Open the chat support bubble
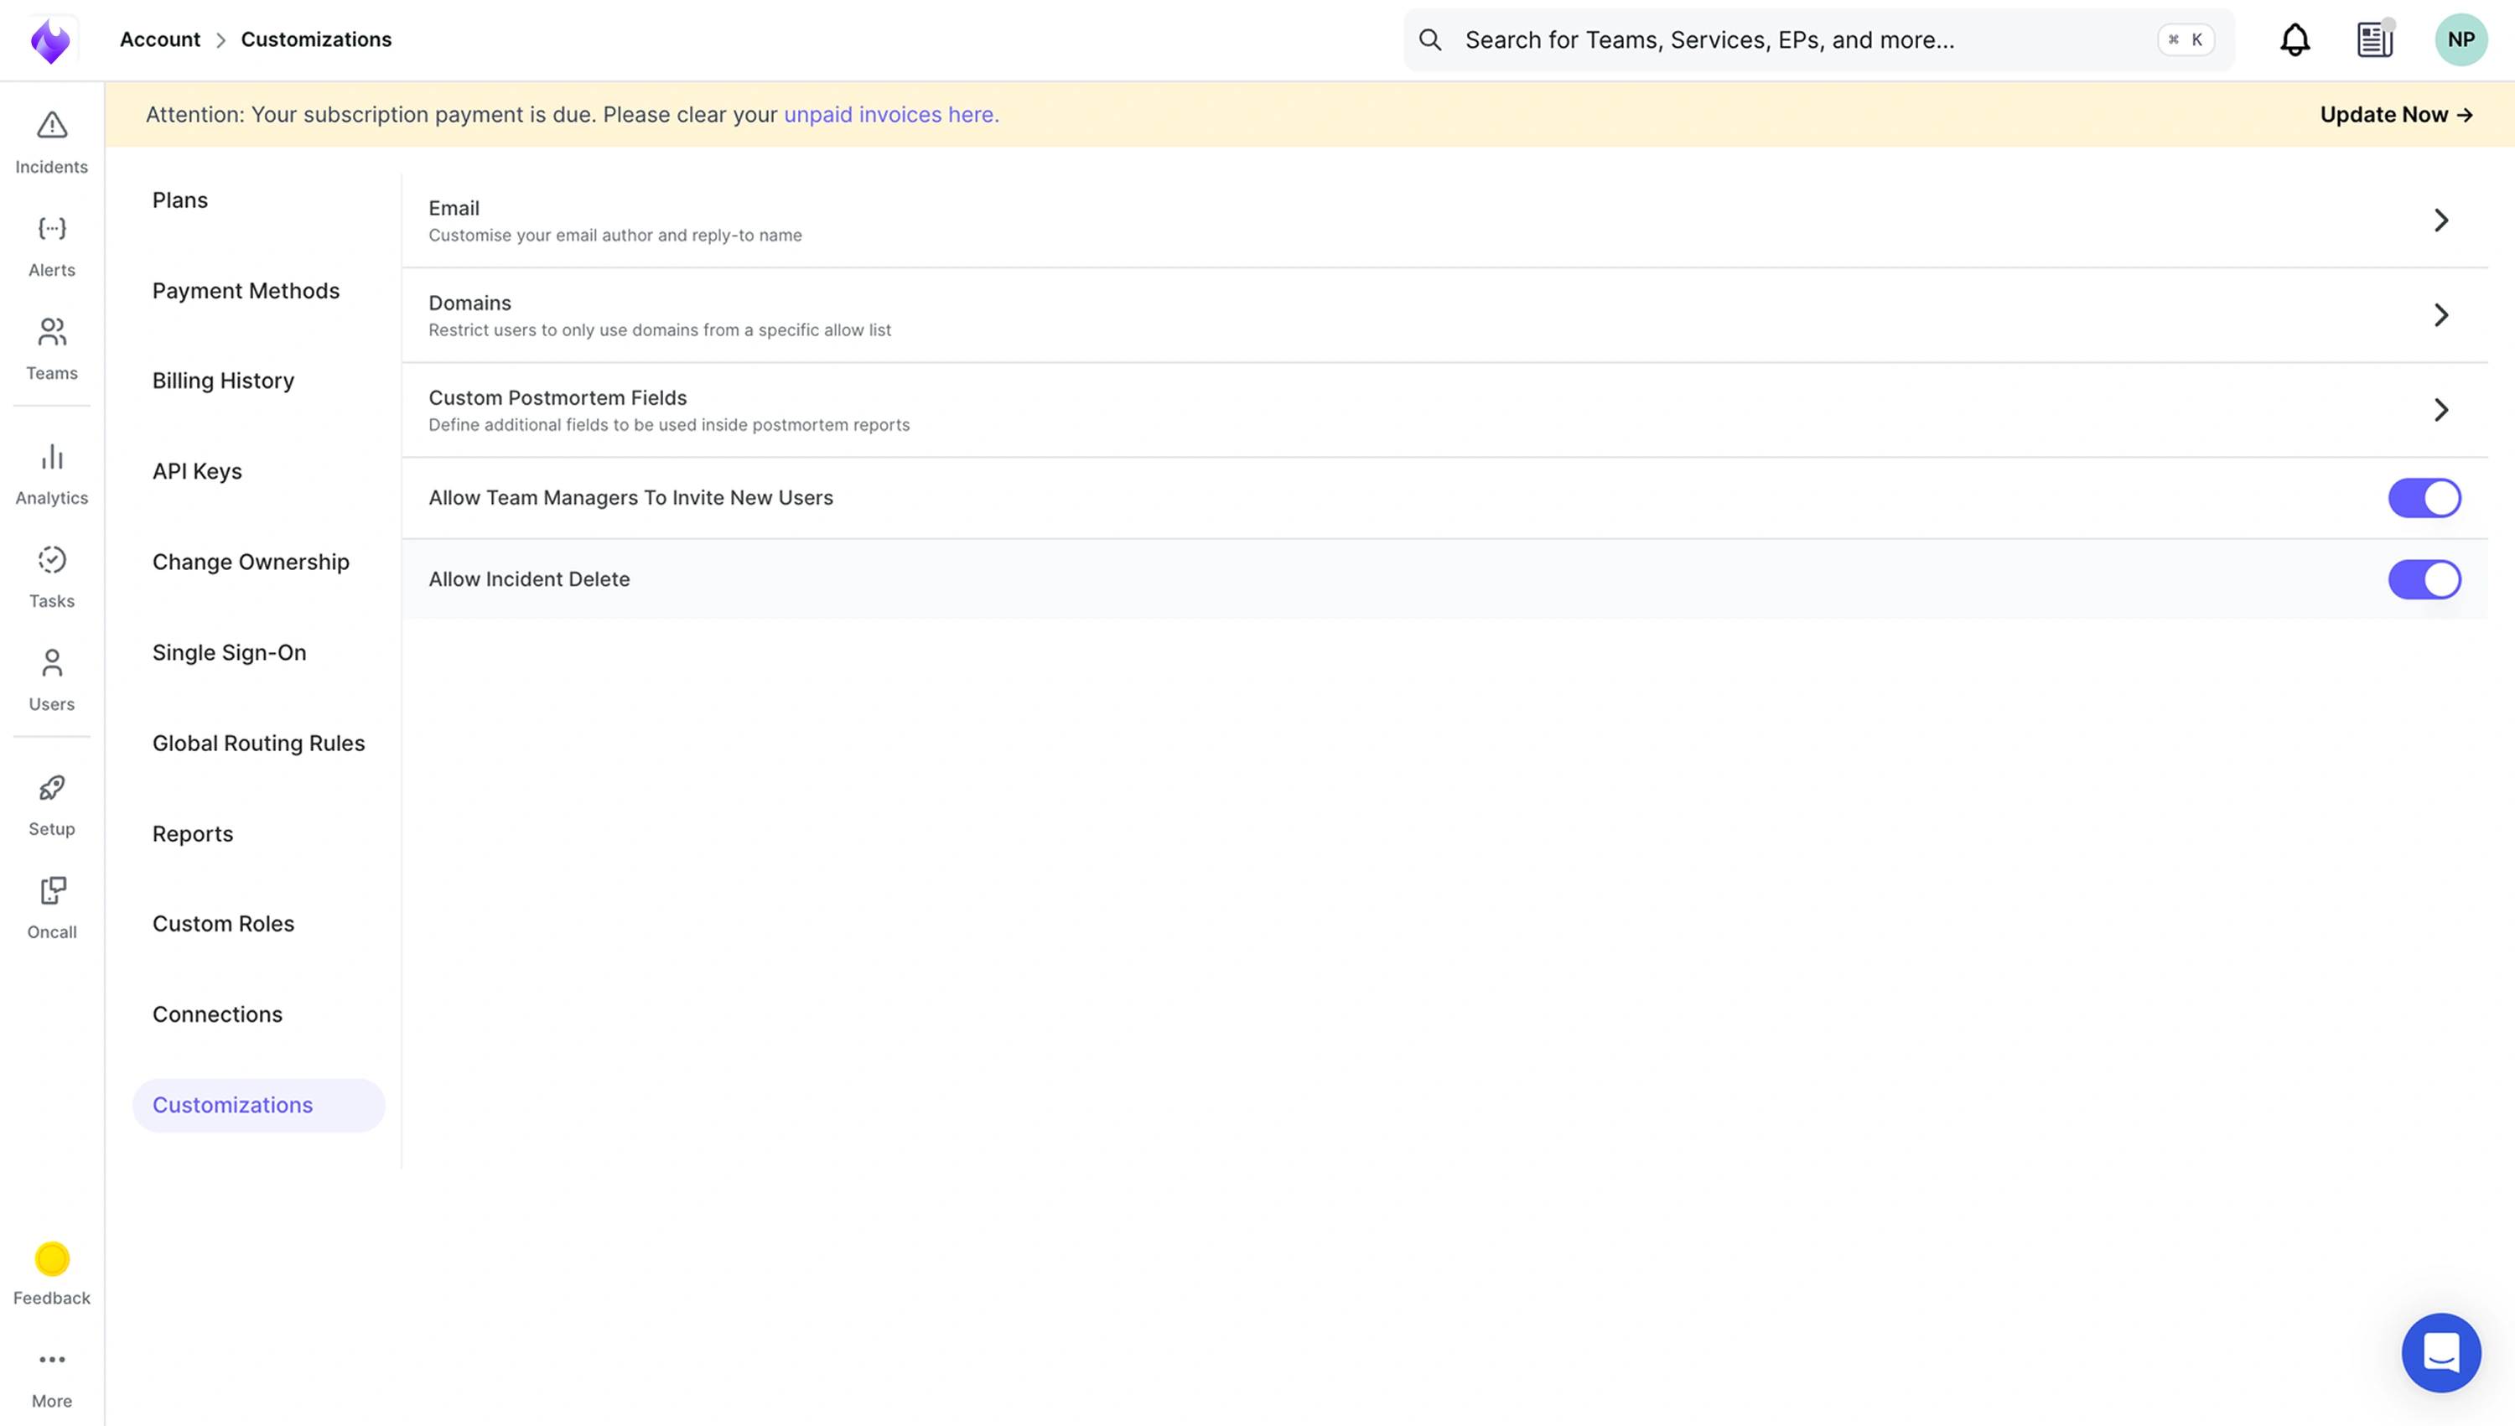 tap(2440, 1352)
